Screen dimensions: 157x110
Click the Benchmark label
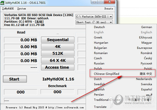tap(58, 86)
